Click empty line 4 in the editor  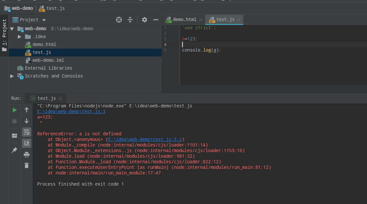(273, 44)
